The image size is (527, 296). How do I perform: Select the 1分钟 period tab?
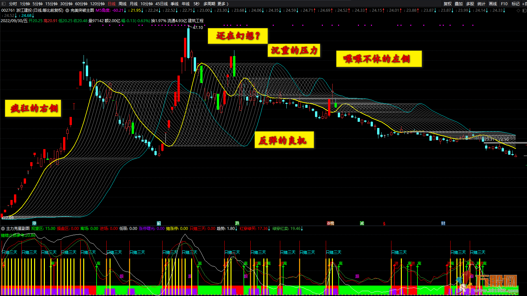(x=25, y=4)
